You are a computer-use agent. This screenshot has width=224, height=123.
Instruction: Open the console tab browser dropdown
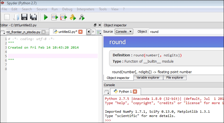pyautogui.click(x=107, y=92)
